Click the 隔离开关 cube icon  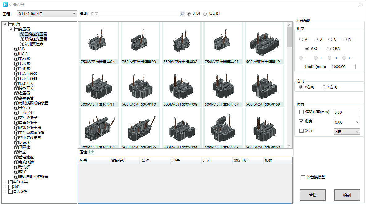tap(16, 83)
